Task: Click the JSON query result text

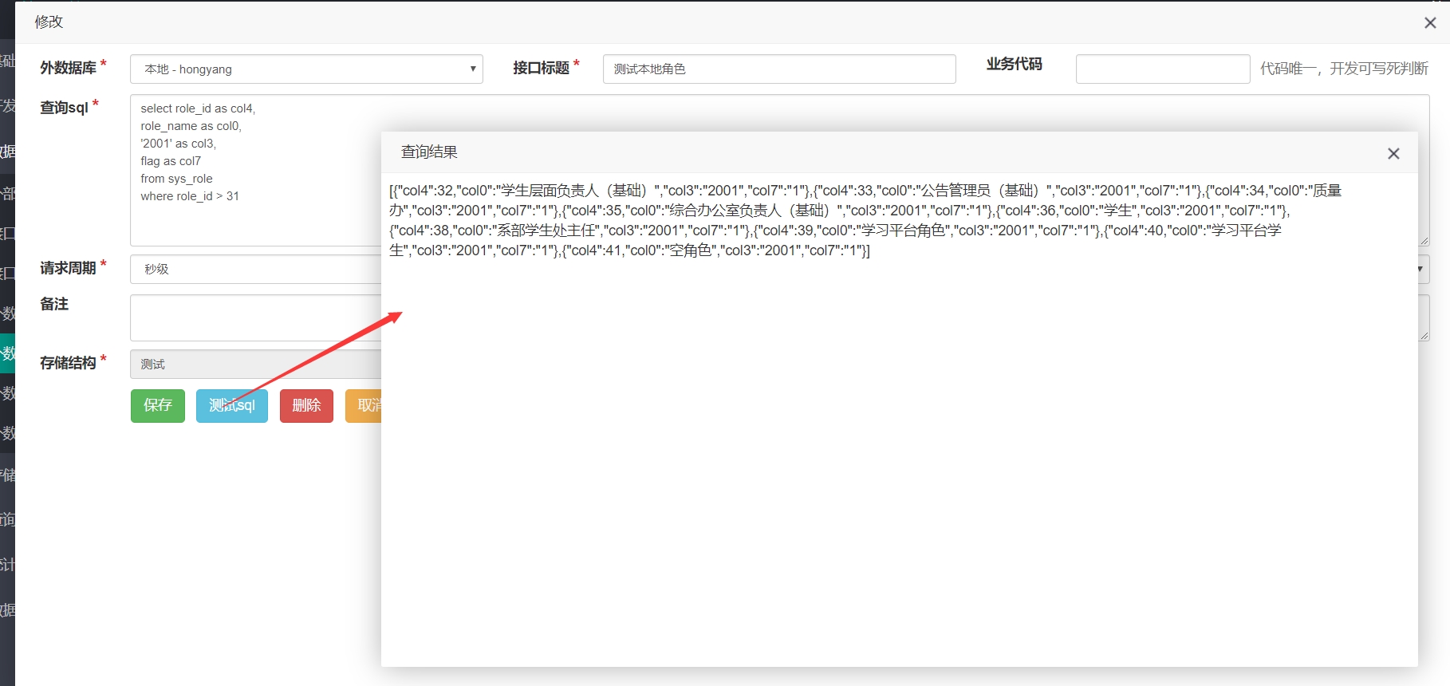Action: [865, 220]
